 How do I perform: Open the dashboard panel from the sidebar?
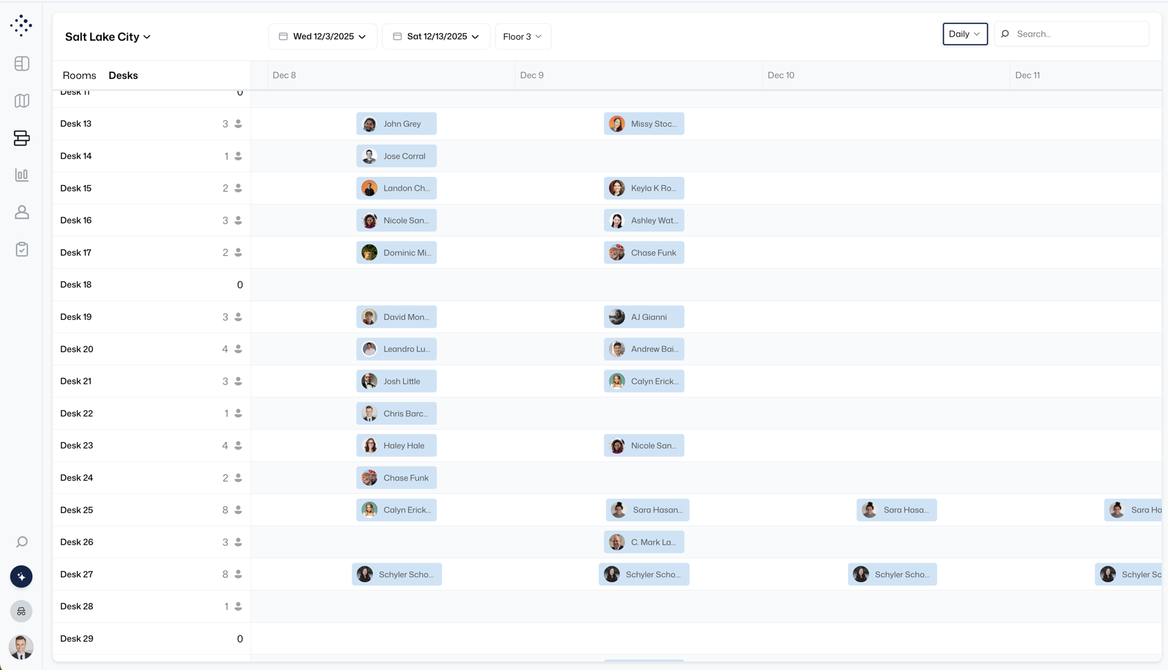tap(21, 63)
